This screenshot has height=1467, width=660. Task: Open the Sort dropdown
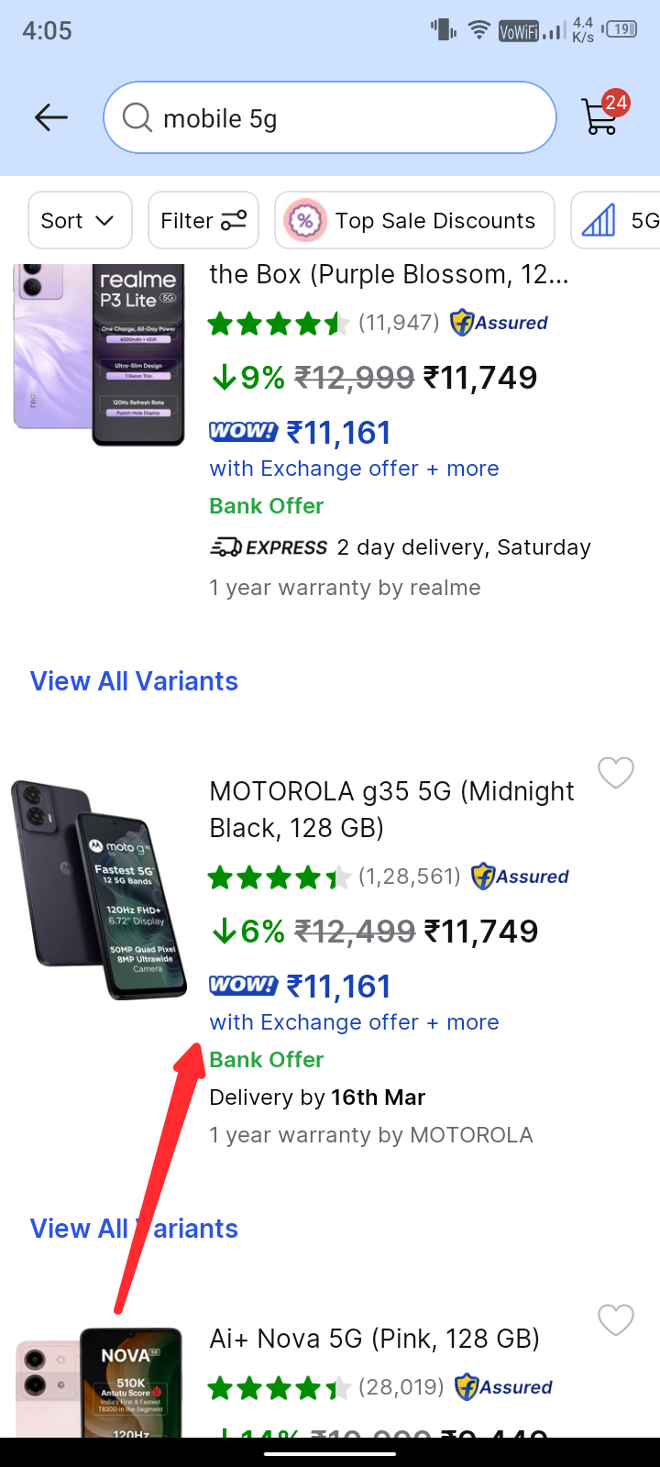point(80,220)
